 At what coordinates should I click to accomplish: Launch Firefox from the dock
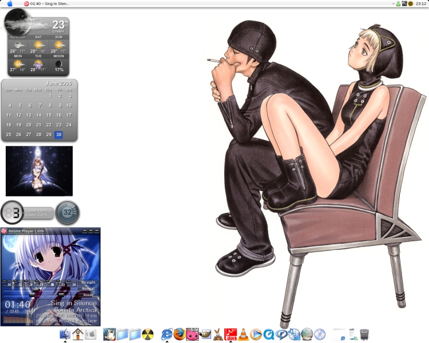(x=180, y=334)
